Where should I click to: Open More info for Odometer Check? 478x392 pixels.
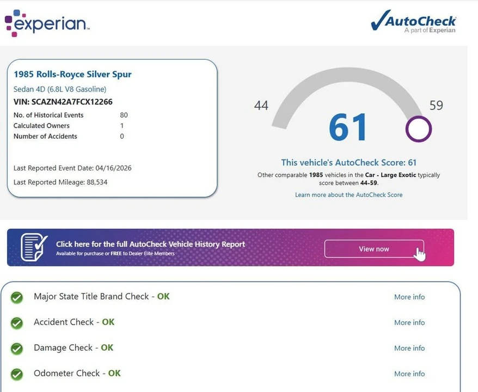(409, 373)
